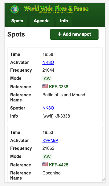Screen dimensions: 109x186
Task: Open activator NK8O link
Action: coord(48,62)
